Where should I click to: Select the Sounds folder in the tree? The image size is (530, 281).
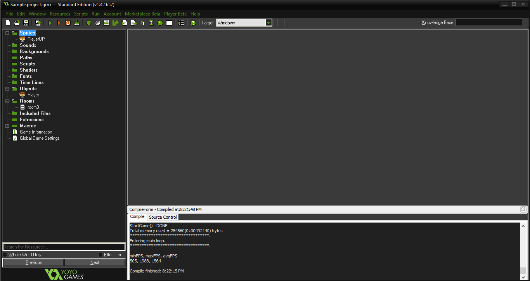[28, 45]
